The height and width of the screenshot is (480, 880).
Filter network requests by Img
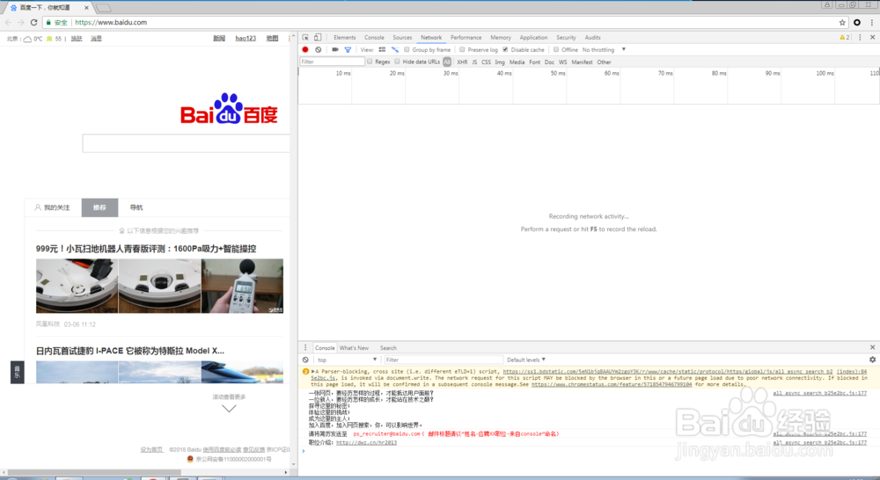(500, 62)
